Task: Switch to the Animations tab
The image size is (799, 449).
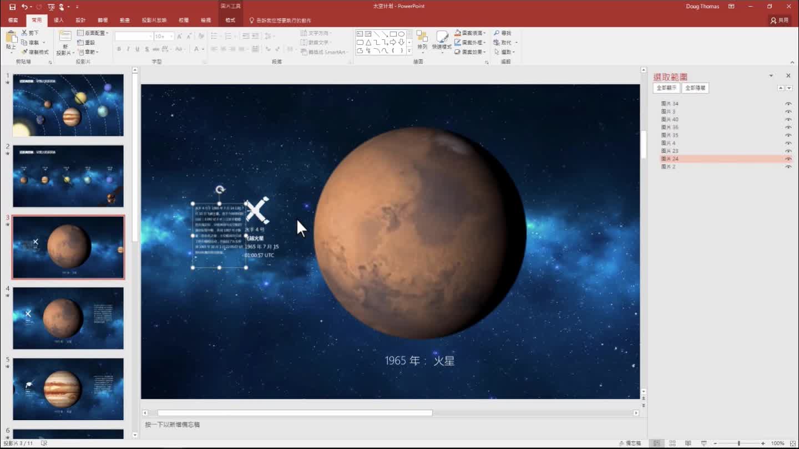Action: click(125, 21)
